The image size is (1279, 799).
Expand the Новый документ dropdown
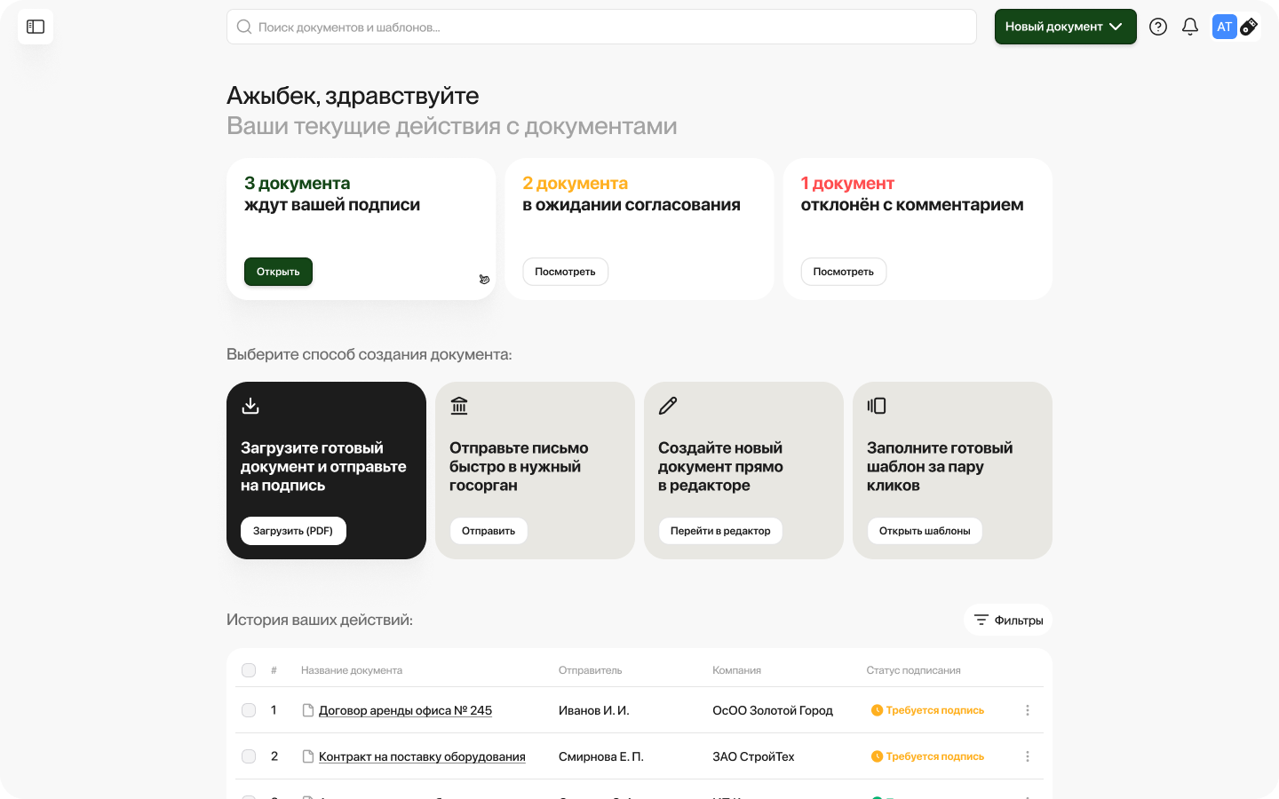click(1065, 27)
